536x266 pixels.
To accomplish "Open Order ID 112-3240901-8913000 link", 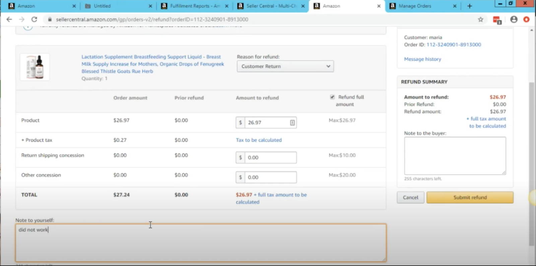I will tap(454, 45).
